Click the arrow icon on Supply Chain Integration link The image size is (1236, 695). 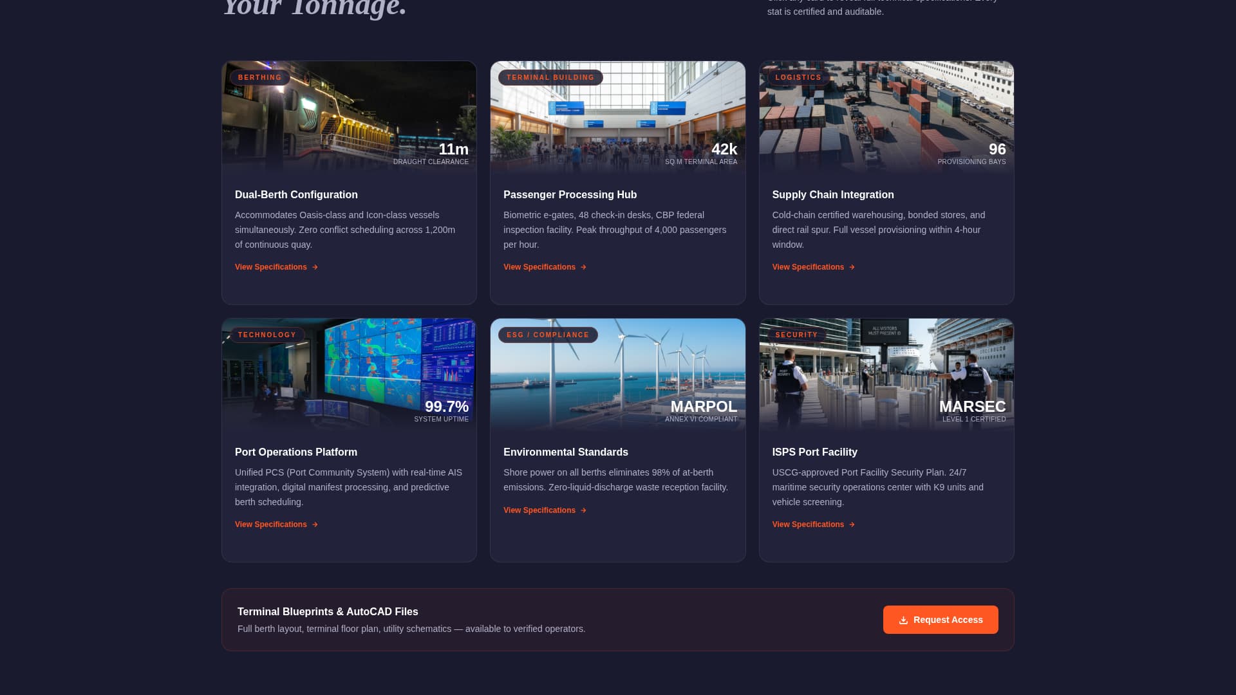pos(852,267)
